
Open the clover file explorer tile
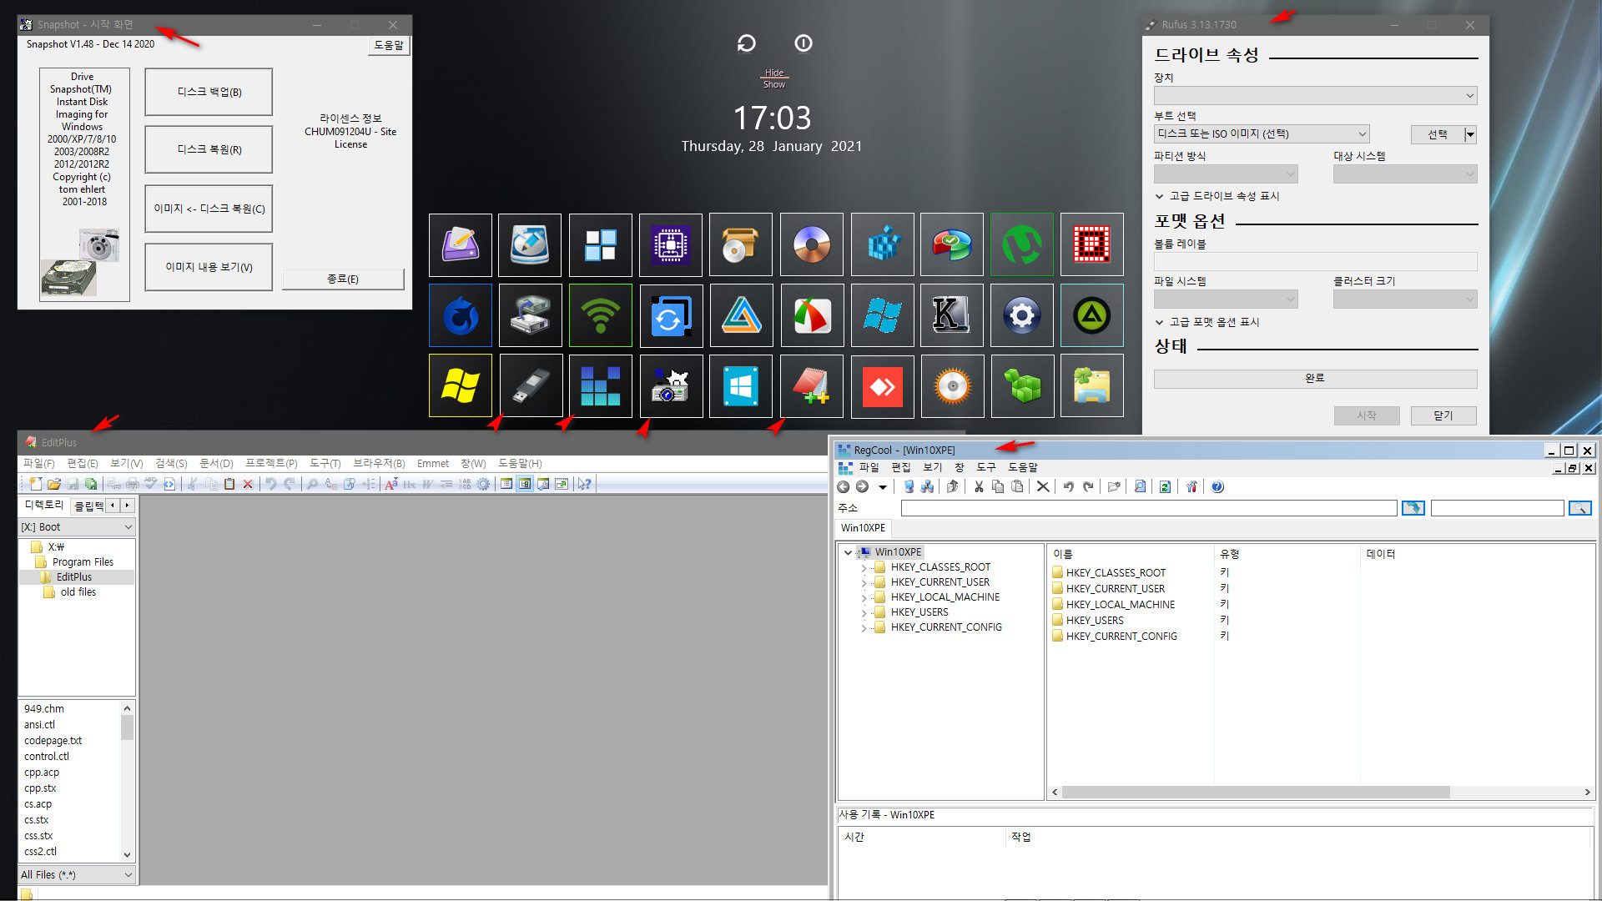[x=1092, y=386]
